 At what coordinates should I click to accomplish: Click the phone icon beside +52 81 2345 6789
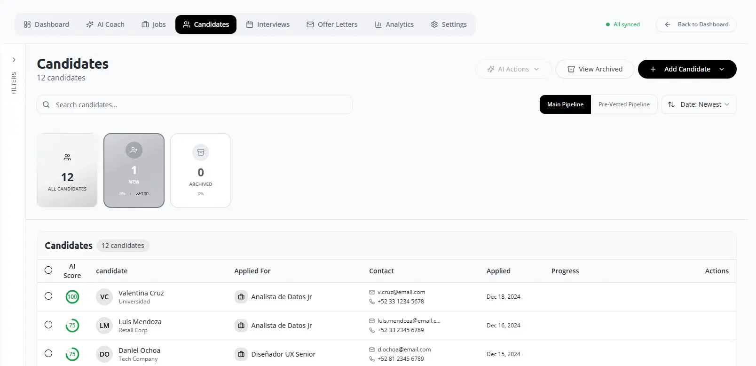pos(372,359)
